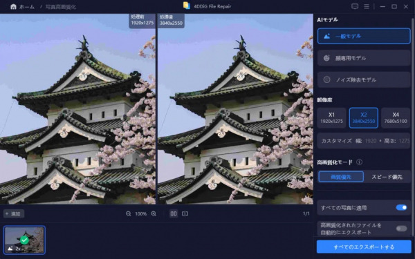Open the feedback message icon in title bar
This screenshot has width=415, height=259.
(355, 6)
